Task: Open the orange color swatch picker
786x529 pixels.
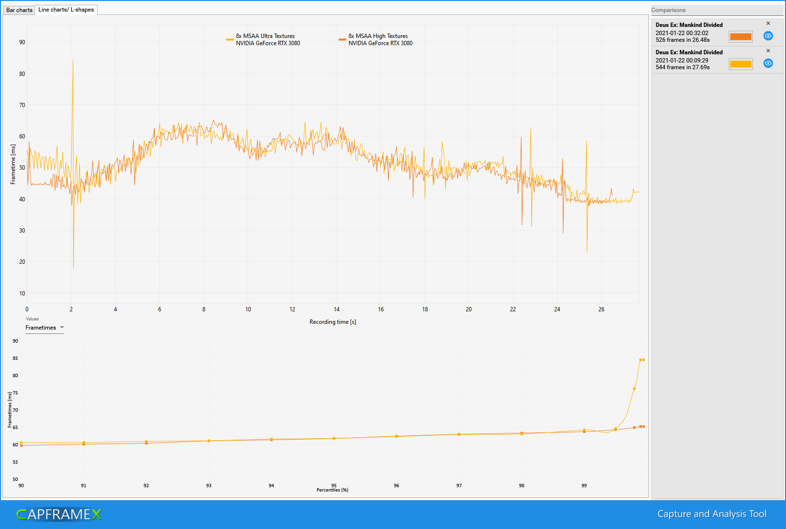Action: click(740, 37)
